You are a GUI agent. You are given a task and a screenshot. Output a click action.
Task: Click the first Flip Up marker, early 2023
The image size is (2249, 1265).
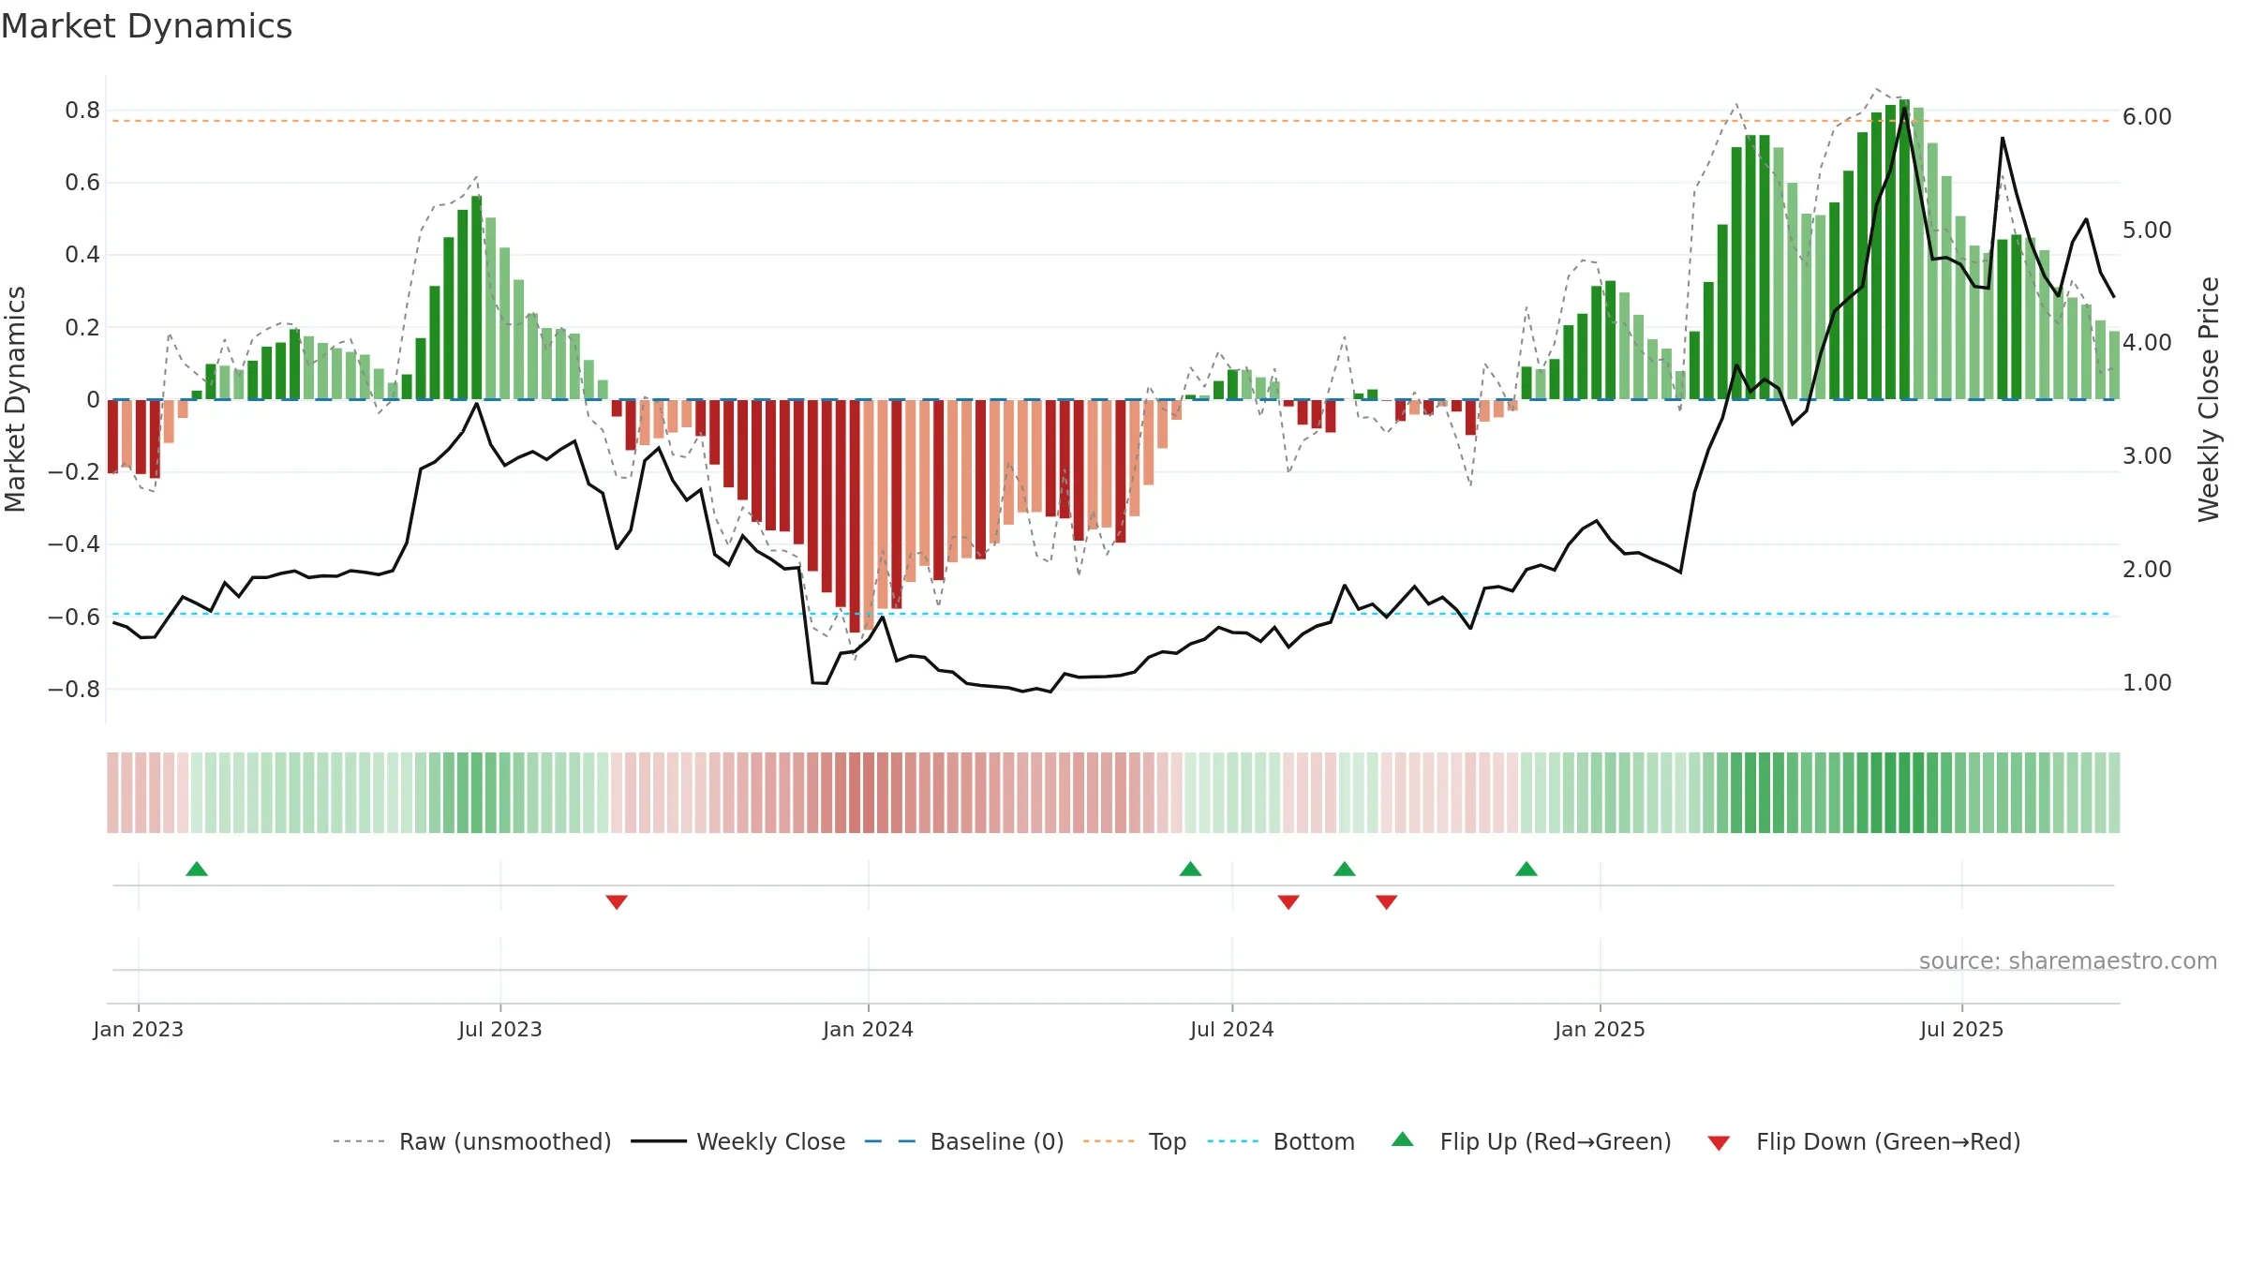[x=197, y=869]
